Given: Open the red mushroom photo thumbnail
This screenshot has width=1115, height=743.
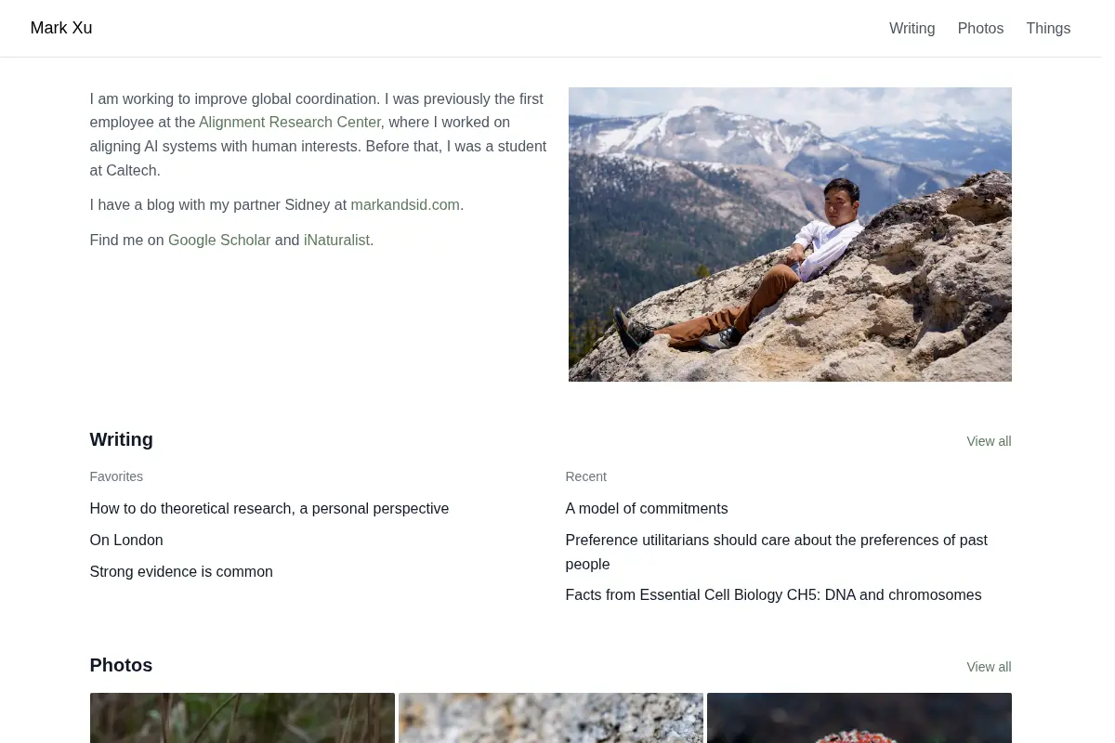Looking at the screenshot, I should (x=859, y=718).
